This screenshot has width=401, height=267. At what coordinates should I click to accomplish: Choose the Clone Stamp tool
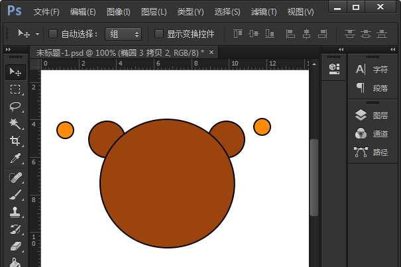(15, 213)
